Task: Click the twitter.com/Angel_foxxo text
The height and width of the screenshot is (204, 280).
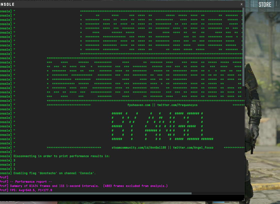Action: coord(193,148)
